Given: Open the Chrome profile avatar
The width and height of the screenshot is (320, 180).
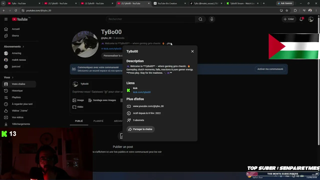Looking at the screenshot, I should pyautogui.click(x=310, y=10).
